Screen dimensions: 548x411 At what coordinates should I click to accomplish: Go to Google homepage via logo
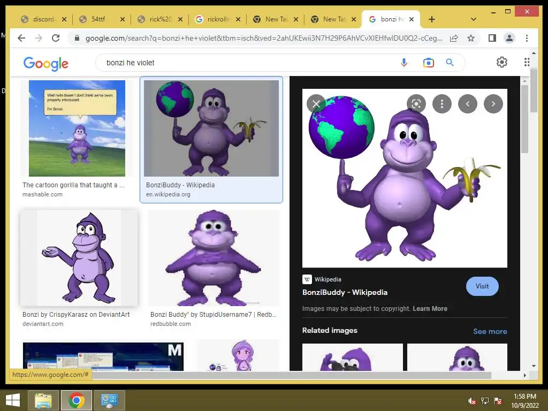[x=46, y=64]
